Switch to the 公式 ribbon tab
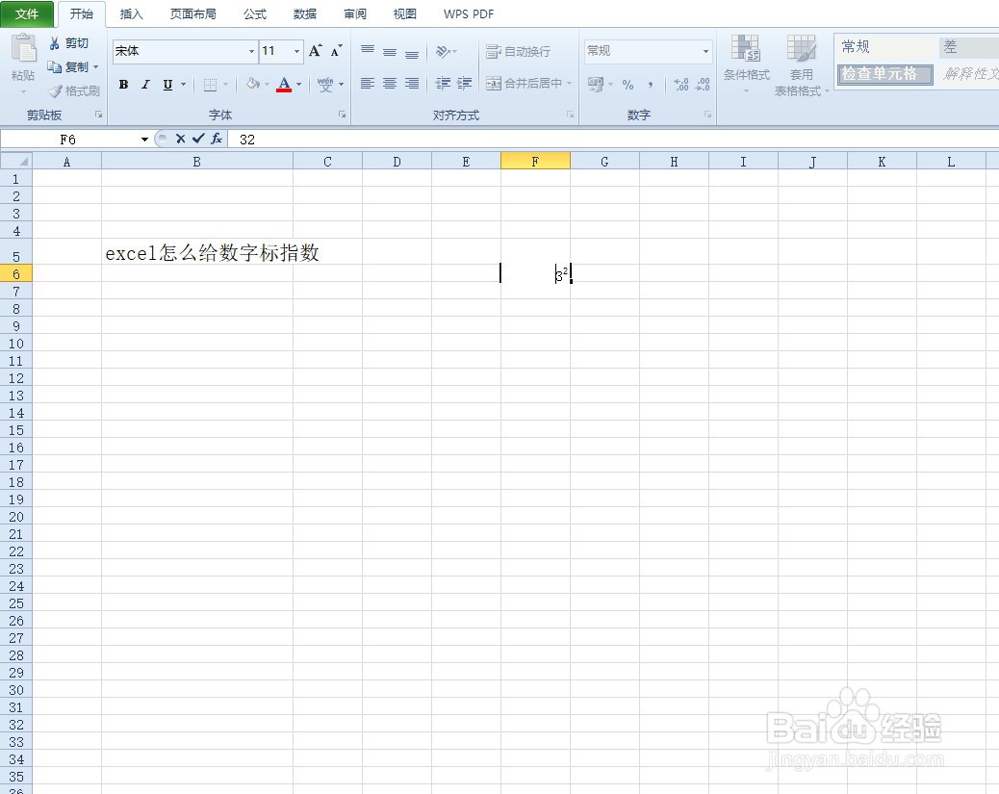The width and height of the screenshot is (999, 794). tap(254, 13)
